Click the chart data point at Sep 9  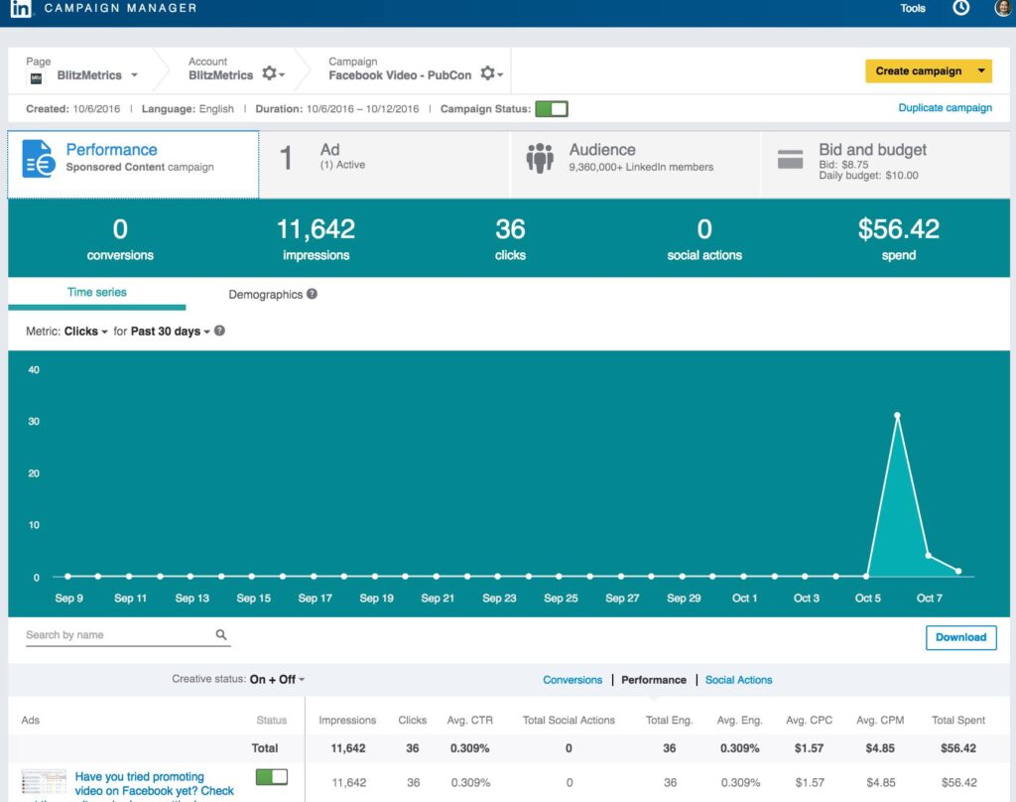67,576
